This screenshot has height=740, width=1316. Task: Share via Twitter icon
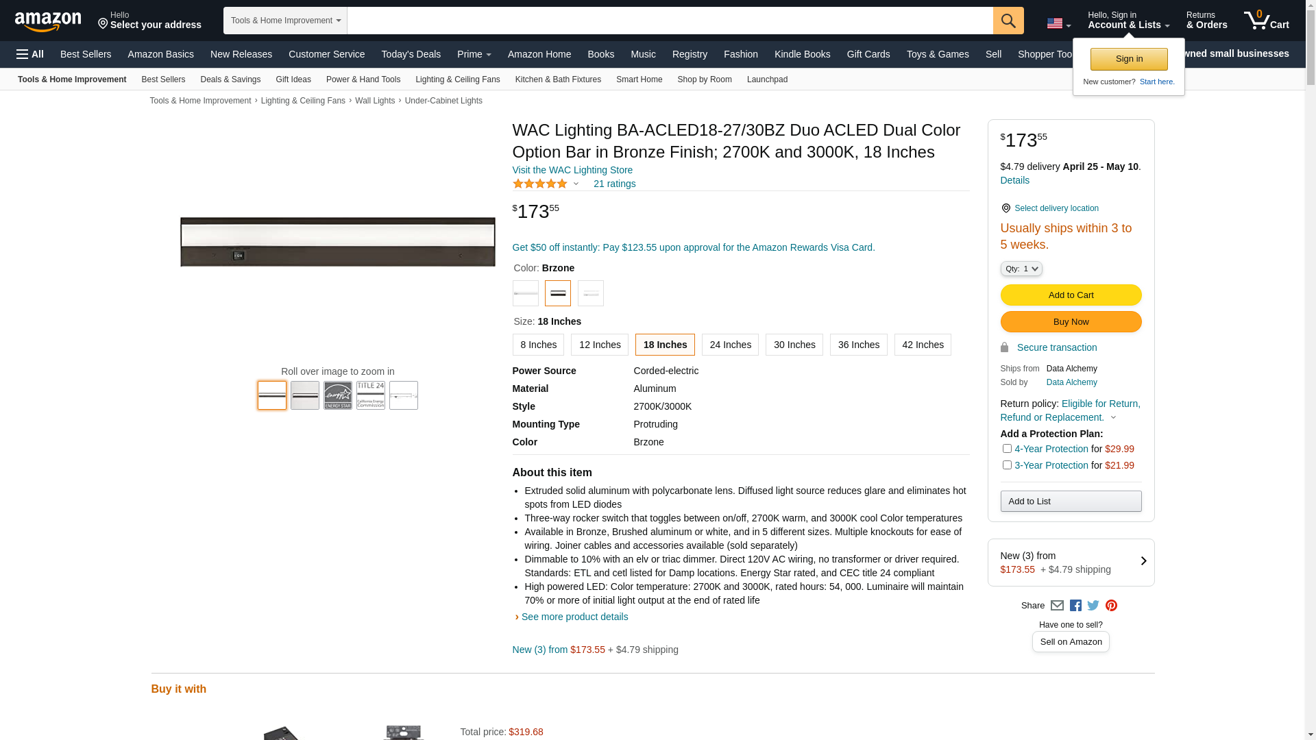tap(1093, 606)
